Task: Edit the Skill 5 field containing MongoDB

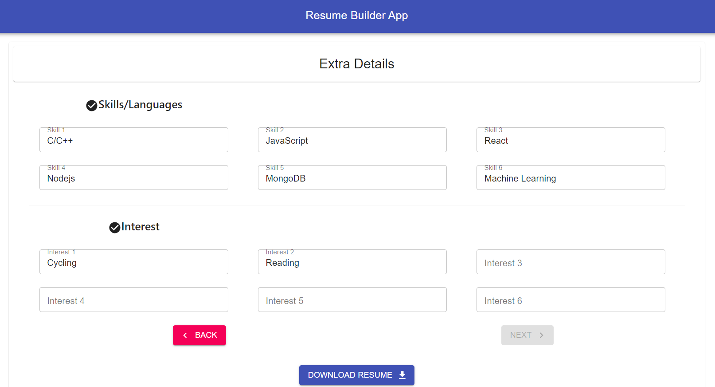Action: tap(352, 178)
